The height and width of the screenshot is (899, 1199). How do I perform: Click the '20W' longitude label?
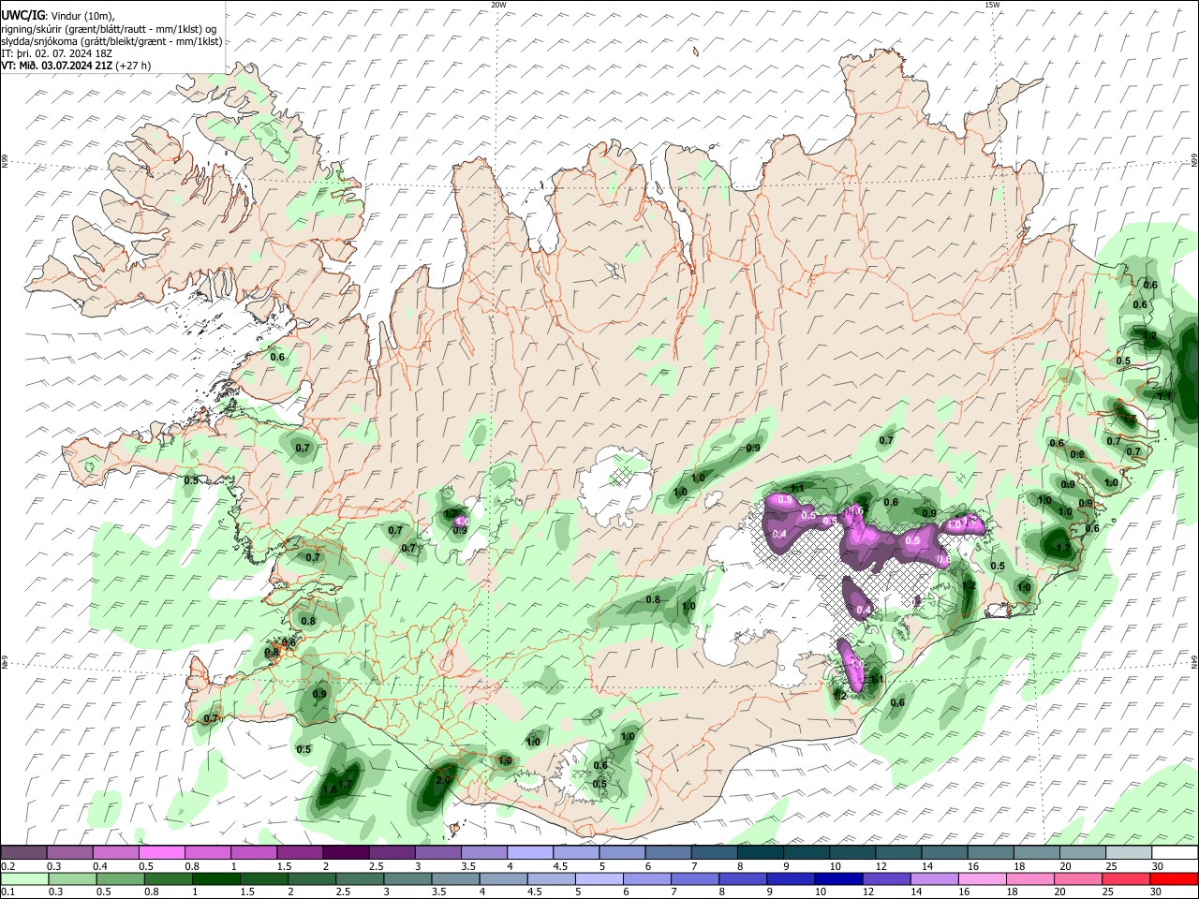coord(498,5)
